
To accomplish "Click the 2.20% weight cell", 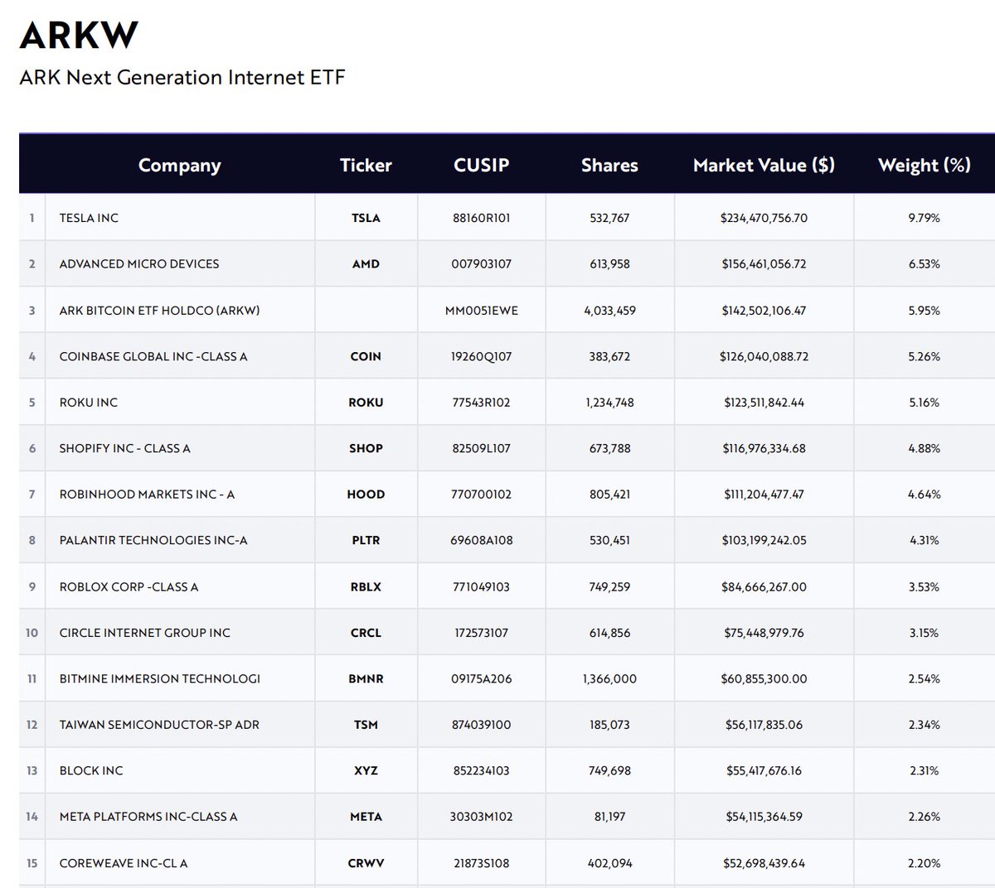I will pos(925,863).
